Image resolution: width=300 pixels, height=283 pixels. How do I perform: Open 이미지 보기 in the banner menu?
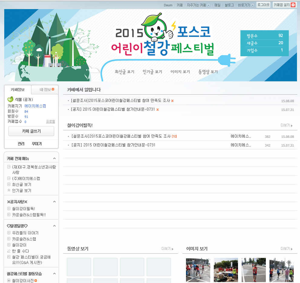tap(180, 72)
